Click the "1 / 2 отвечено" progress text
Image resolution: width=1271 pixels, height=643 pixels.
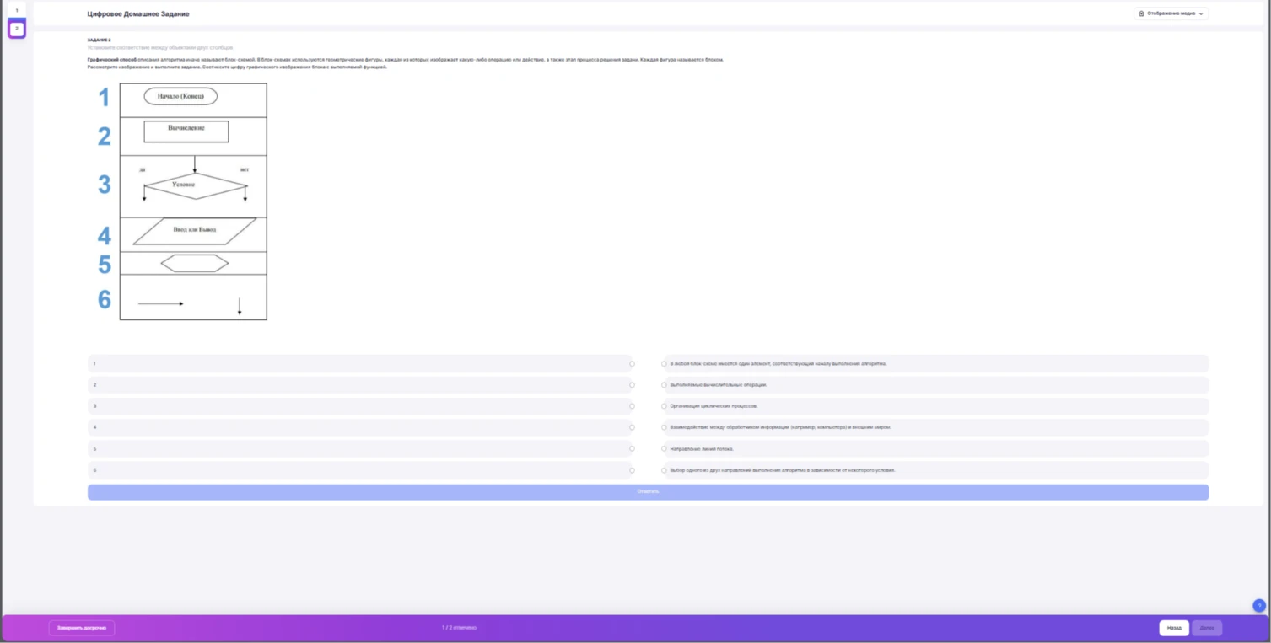[459, 628]
